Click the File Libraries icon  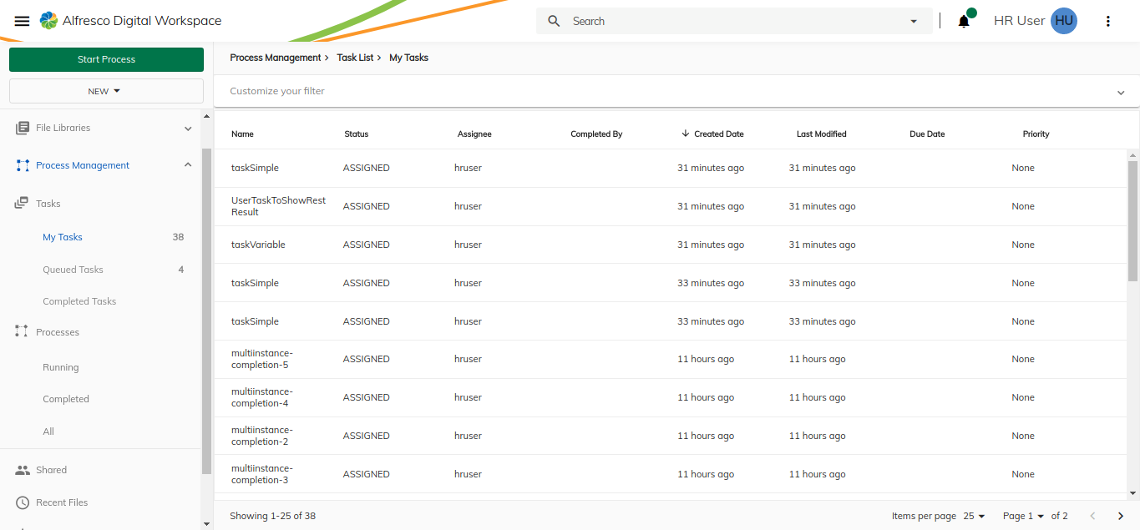[23, 128]
